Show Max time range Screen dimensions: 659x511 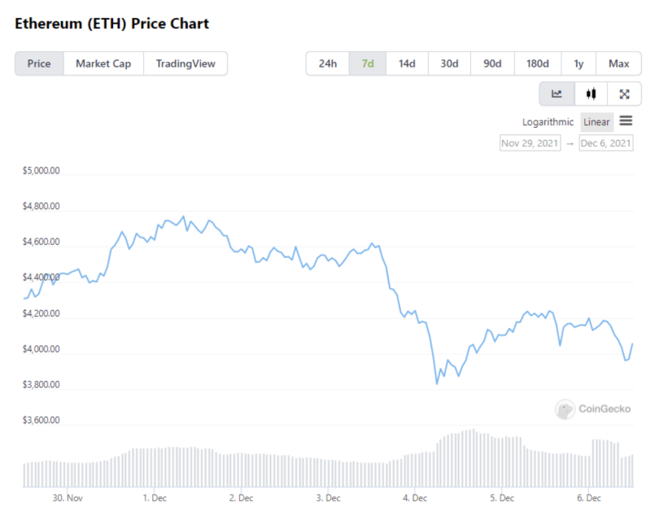coord(618,63)
